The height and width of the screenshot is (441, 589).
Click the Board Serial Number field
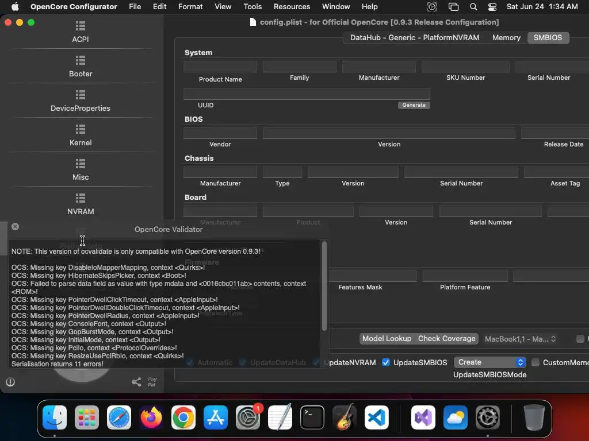point(491,211)
